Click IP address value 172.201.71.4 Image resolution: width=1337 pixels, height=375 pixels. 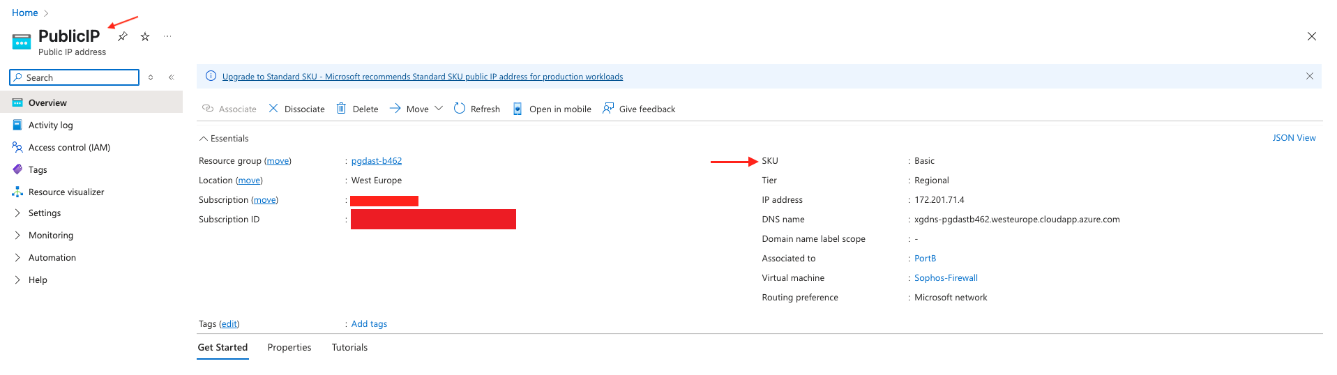[939, 199]
